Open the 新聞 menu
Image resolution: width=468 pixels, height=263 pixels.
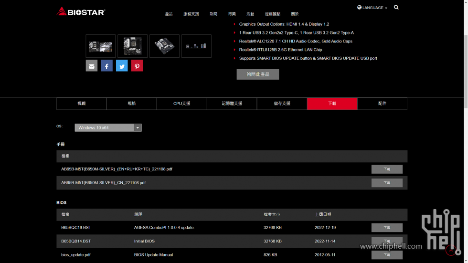(213, 14)
